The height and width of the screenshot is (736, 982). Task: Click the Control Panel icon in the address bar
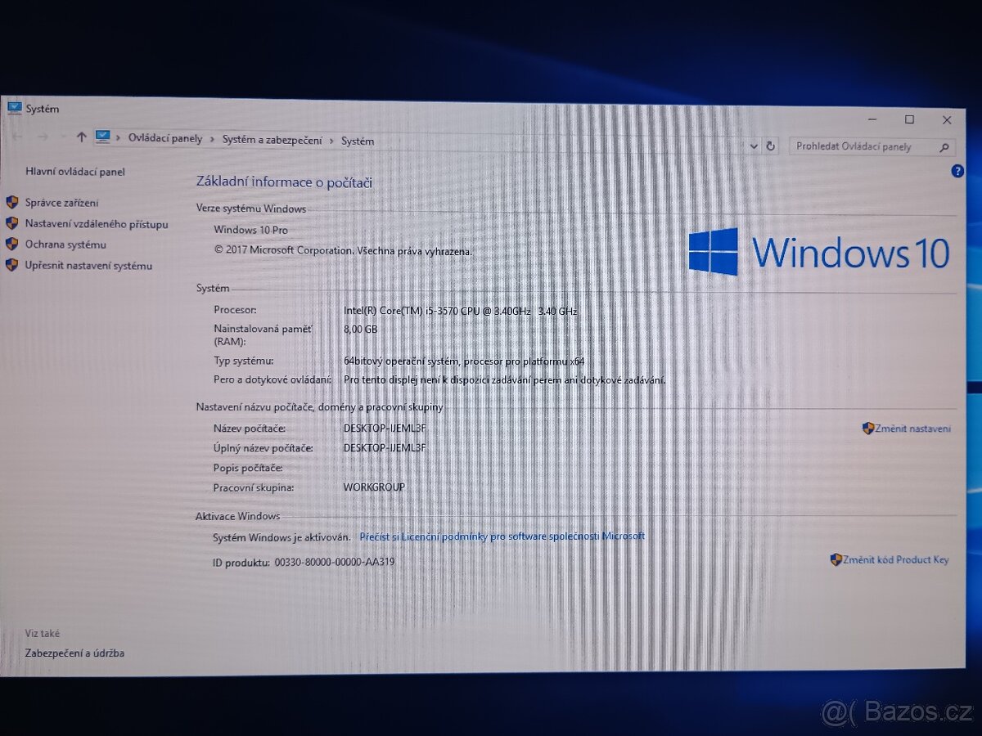tap(102, 137)
